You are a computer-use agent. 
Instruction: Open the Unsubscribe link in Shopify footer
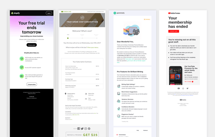pyautogui.click(x=32, y=96)
